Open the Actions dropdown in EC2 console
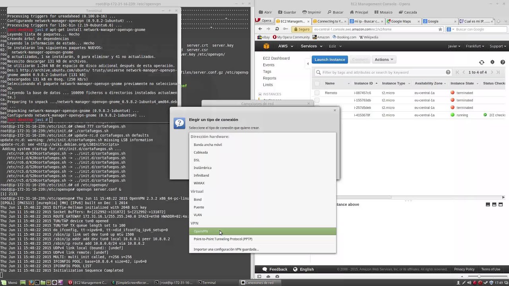This screenshot has height=286, width=509. coord(384,60)
